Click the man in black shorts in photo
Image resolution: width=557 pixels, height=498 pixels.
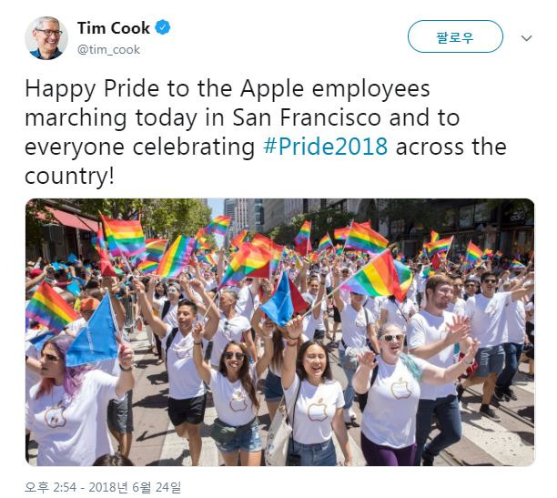tap(183, 370)
